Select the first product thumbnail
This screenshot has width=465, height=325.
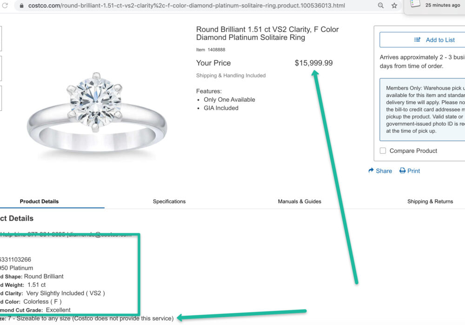tap(0, 39)
